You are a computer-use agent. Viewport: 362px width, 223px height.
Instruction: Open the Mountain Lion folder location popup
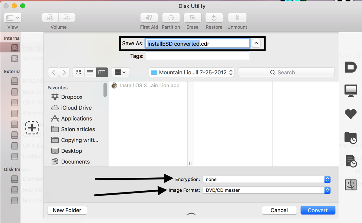click(191, 73)
